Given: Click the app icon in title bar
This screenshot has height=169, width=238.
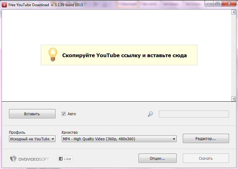Looking at the screenshot, I should (4, 5).
